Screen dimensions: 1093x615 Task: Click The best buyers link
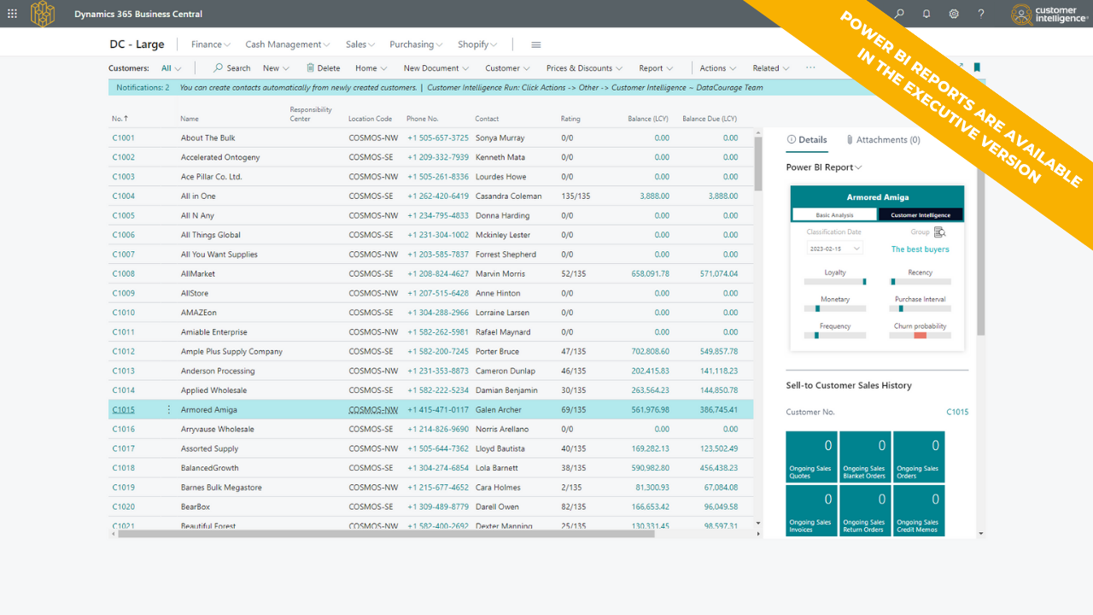click(920, 249)
